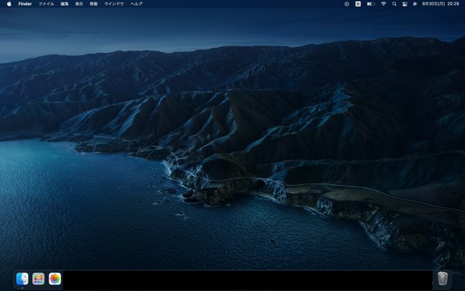Screen dimensions: 465x291
Task: Show battery status in menu bar
Action: pyautogui.click(x=371, y=4)
